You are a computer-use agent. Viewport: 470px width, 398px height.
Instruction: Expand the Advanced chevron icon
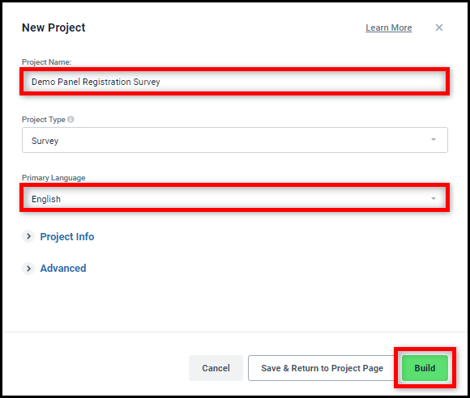28,269
